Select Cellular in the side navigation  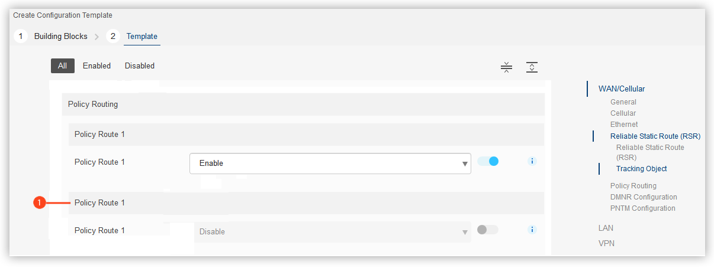coord(623,113)
